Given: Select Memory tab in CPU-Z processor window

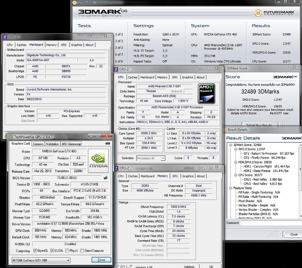Looking at the screenshot, I should [x=162, y=77].
